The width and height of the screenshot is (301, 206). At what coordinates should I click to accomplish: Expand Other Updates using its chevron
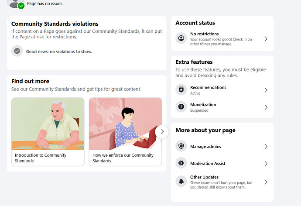point(266,182)
